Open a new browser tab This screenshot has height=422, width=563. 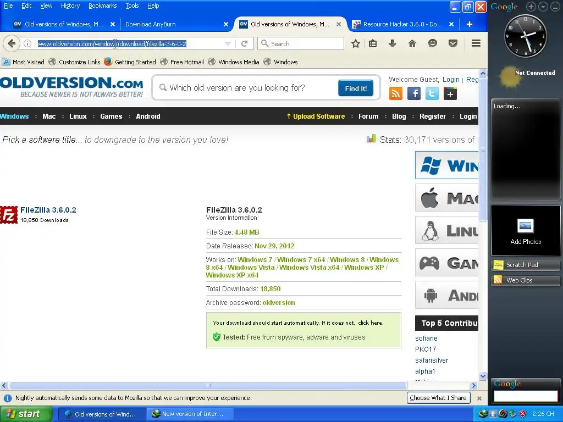click(x=470, y=24)
